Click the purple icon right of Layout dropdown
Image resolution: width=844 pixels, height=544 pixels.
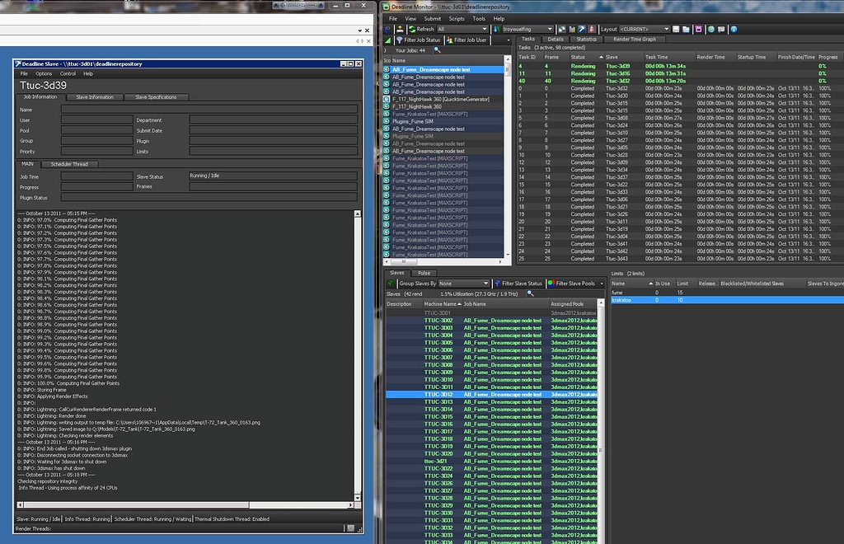[x=699, y=29]
